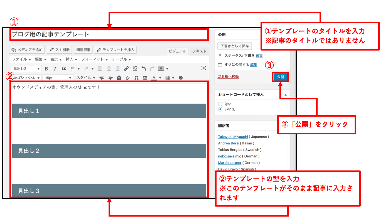Open the テーブル menu

[121, 59]
